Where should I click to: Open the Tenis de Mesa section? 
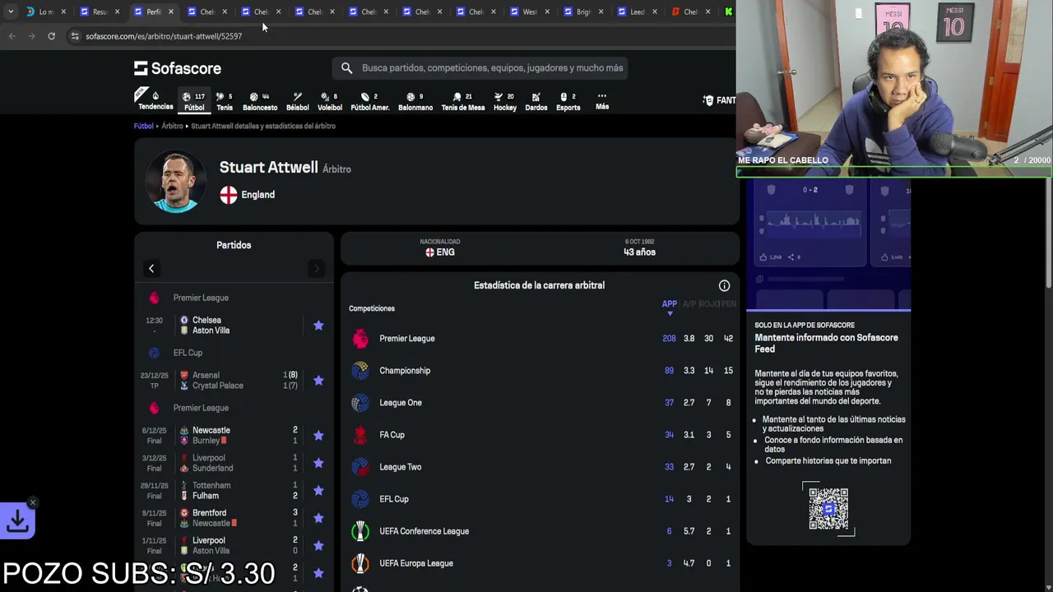tap(463, 101)
